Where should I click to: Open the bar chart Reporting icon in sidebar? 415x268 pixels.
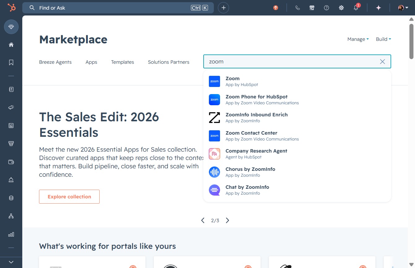[11, 234]
